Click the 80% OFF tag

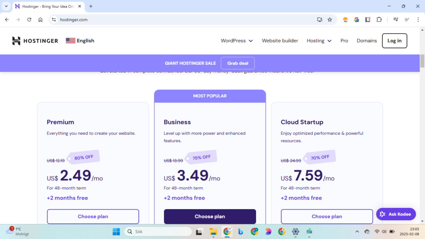(83, 157)
